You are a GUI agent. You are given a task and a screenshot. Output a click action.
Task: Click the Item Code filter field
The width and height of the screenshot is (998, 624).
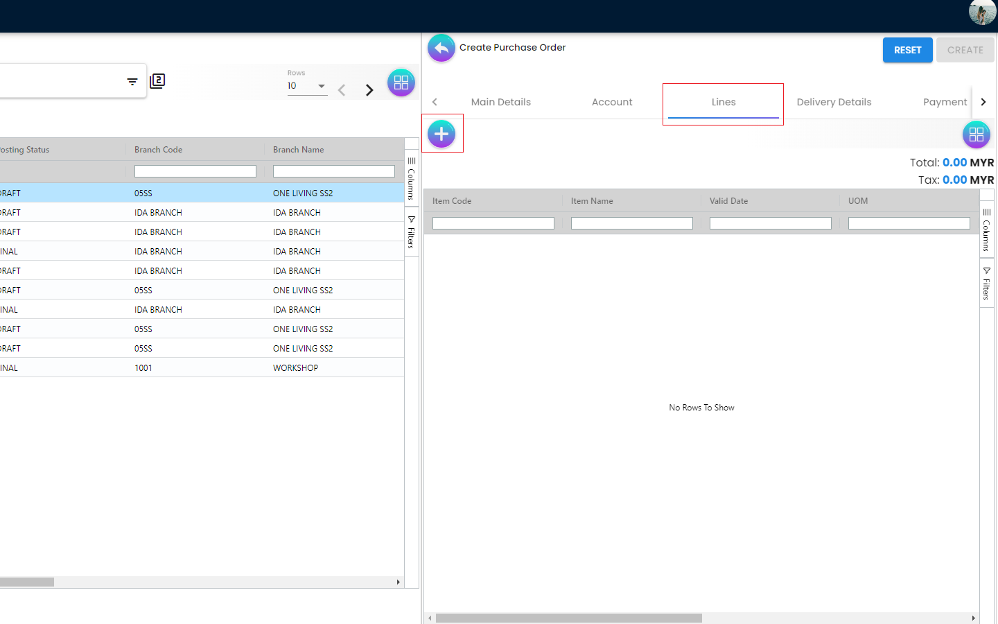click(x=493, y=223)
